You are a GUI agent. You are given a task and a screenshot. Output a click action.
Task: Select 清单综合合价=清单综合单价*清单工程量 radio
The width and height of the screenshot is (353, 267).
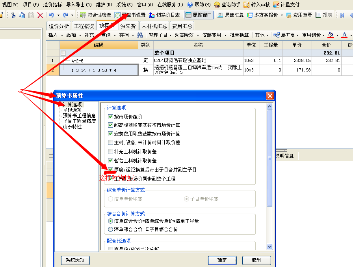110,221
